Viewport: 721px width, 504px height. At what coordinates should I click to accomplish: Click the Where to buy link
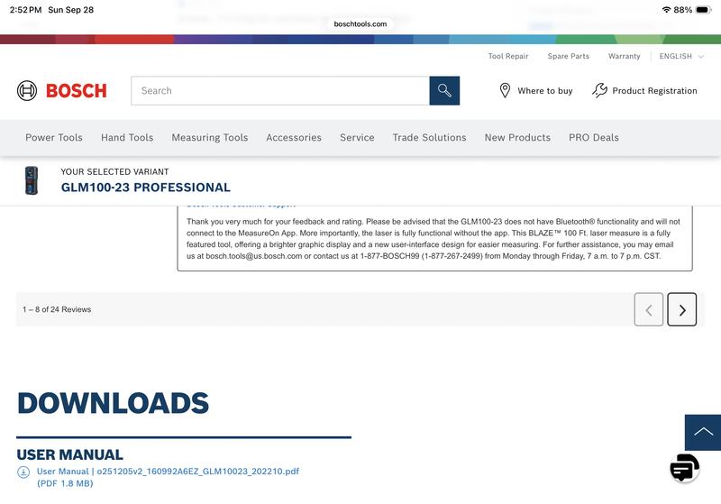point(545,90)
